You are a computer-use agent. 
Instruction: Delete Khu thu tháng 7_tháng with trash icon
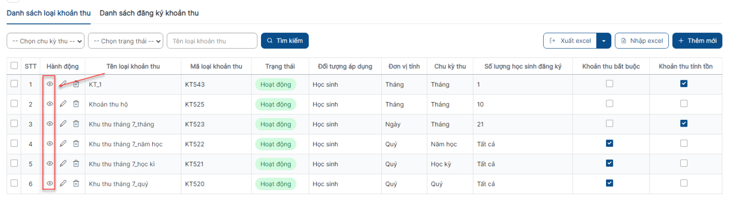pyautogui.click(x=76, y=124)
